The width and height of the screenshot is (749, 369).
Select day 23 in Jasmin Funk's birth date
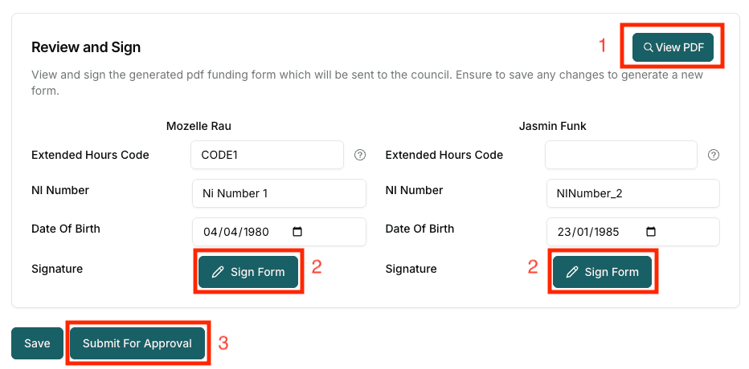pyautogui.click(x=563, y=232)
